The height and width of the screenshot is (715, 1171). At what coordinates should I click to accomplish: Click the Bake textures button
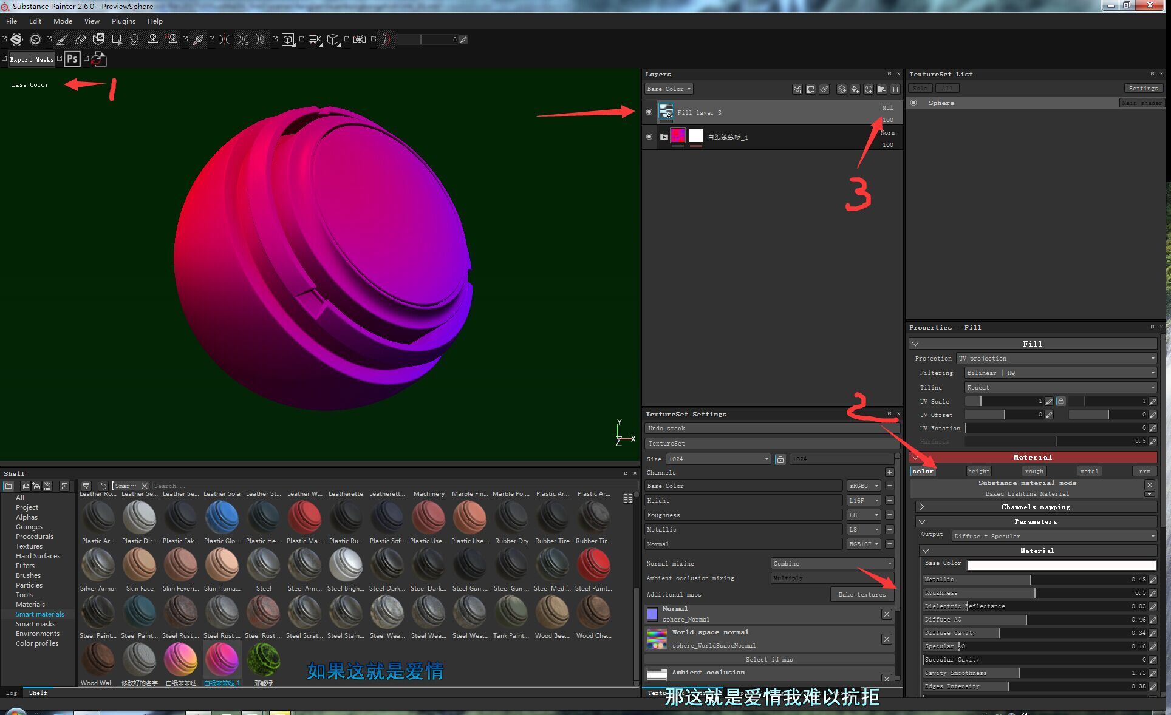pos(862,594)
